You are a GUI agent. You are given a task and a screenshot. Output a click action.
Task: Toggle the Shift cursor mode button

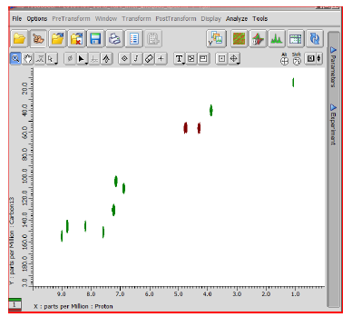coord(297,59)
